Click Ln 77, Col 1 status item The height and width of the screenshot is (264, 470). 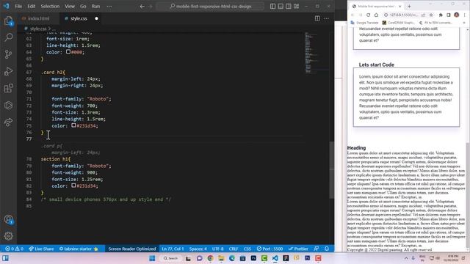pyautogui.click(x=173, y=249)
